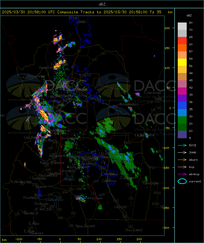This screenshot has height=243, width=204.
Task: Select the magenta swatch in dBZ legend
Action: (x=182, y=91)
